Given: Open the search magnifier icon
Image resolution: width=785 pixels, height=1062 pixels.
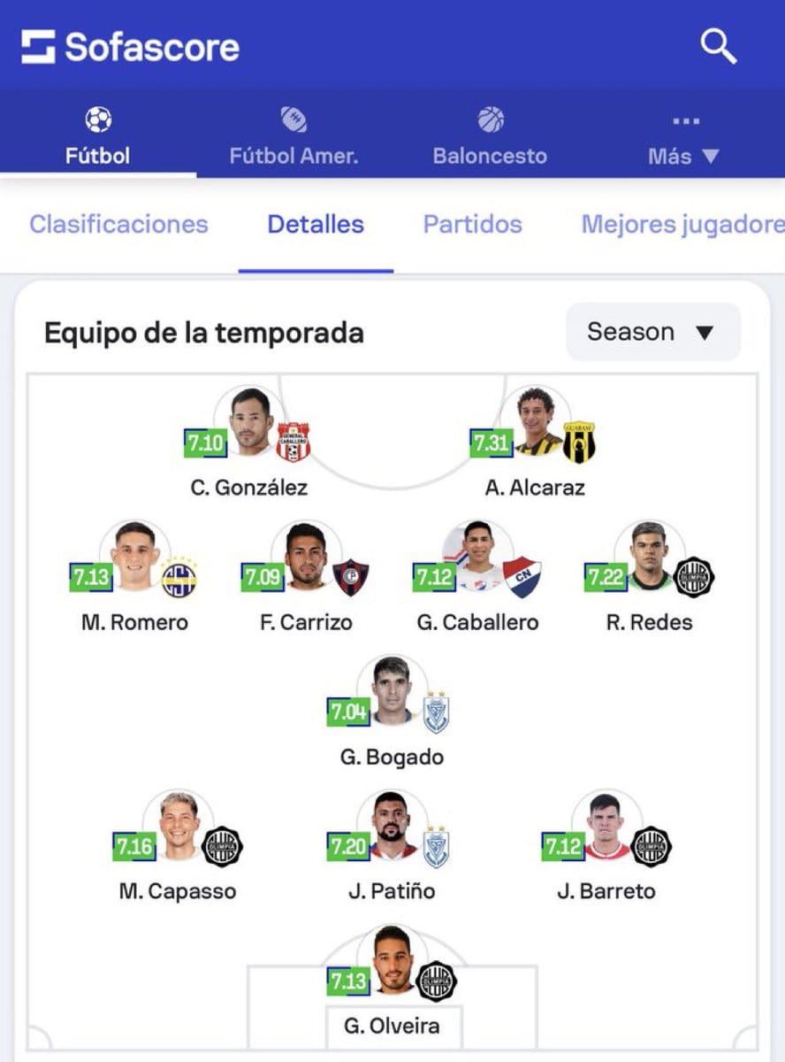Looking at the screenshot, I should click(x=719, y=46).
